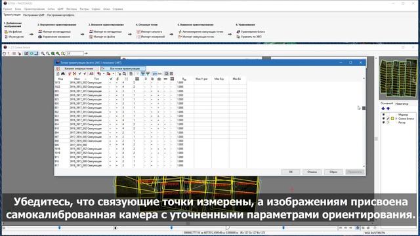The height and width of the screenshot is (236, 420).
Task: Expand the Схема блока layer tree node
Action: tap(396, 118)
